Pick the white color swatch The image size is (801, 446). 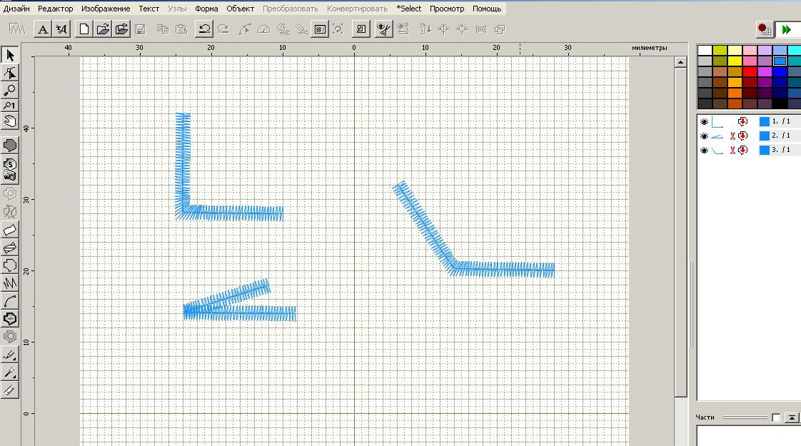705,50
